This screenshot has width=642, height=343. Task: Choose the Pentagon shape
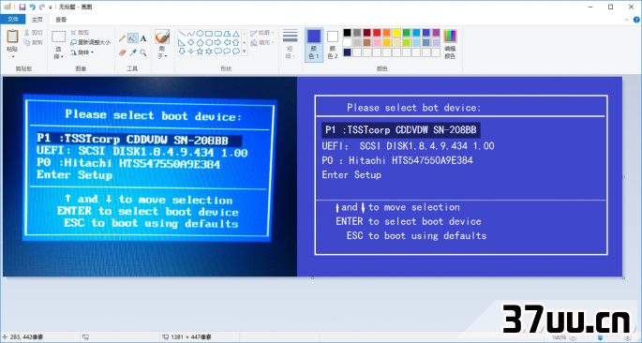pyautogui.click(x=200, y=42)
